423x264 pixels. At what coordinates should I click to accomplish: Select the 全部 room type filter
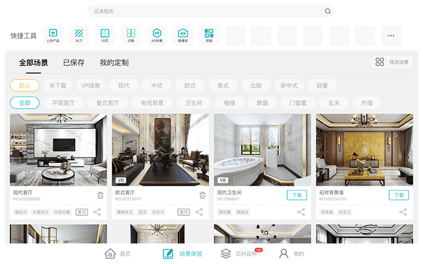click(25, 103)
